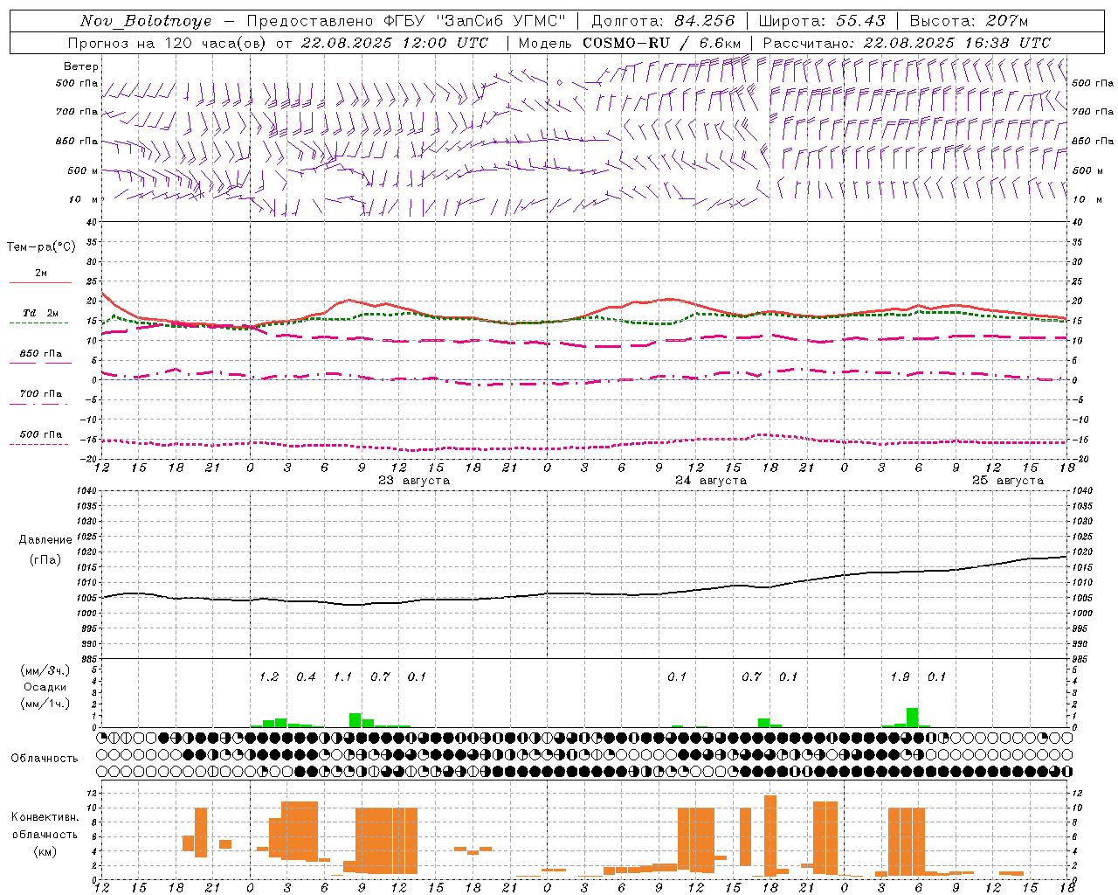1118x895 pixels.
Task: Click the Осадки panel label
Action: click(45, 687)
